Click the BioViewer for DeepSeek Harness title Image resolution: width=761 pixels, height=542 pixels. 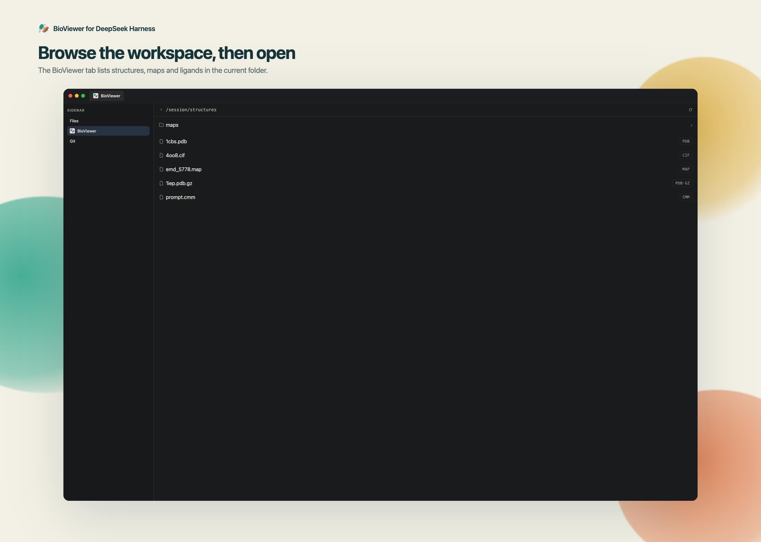[104, 29]
